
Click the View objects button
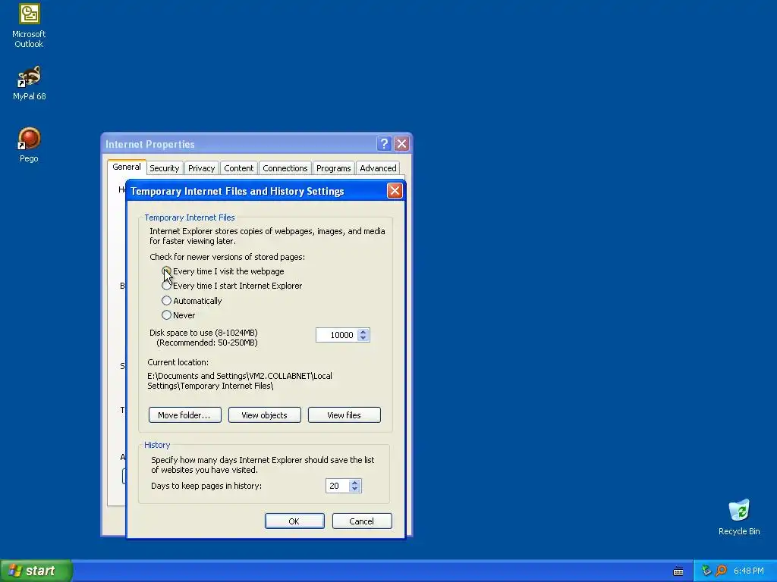(x=264, y=415)
